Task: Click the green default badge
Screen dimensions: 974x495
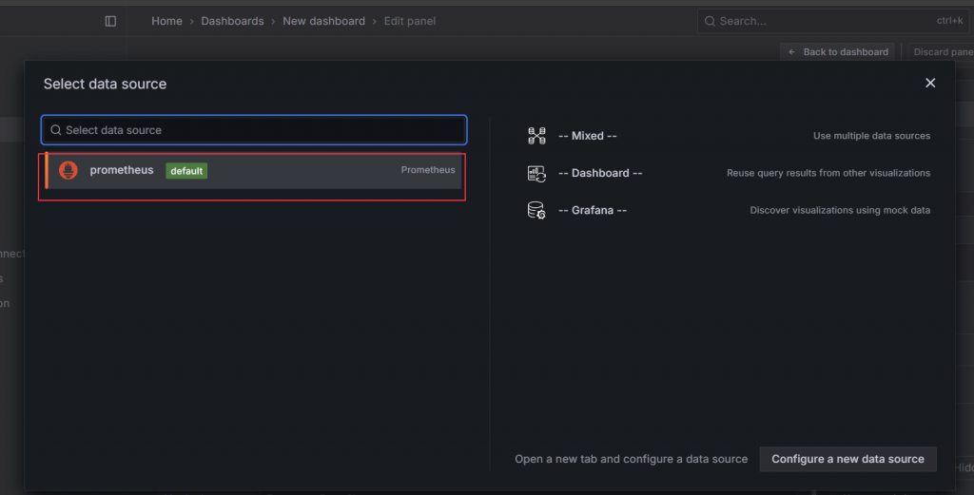Action: 186,171
